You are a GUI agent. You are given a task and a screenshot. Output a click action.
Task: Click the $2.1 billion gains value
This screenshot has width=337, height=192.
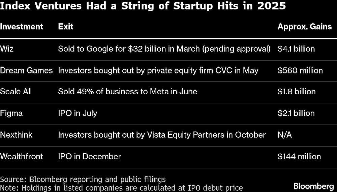[x=296, y=113]
